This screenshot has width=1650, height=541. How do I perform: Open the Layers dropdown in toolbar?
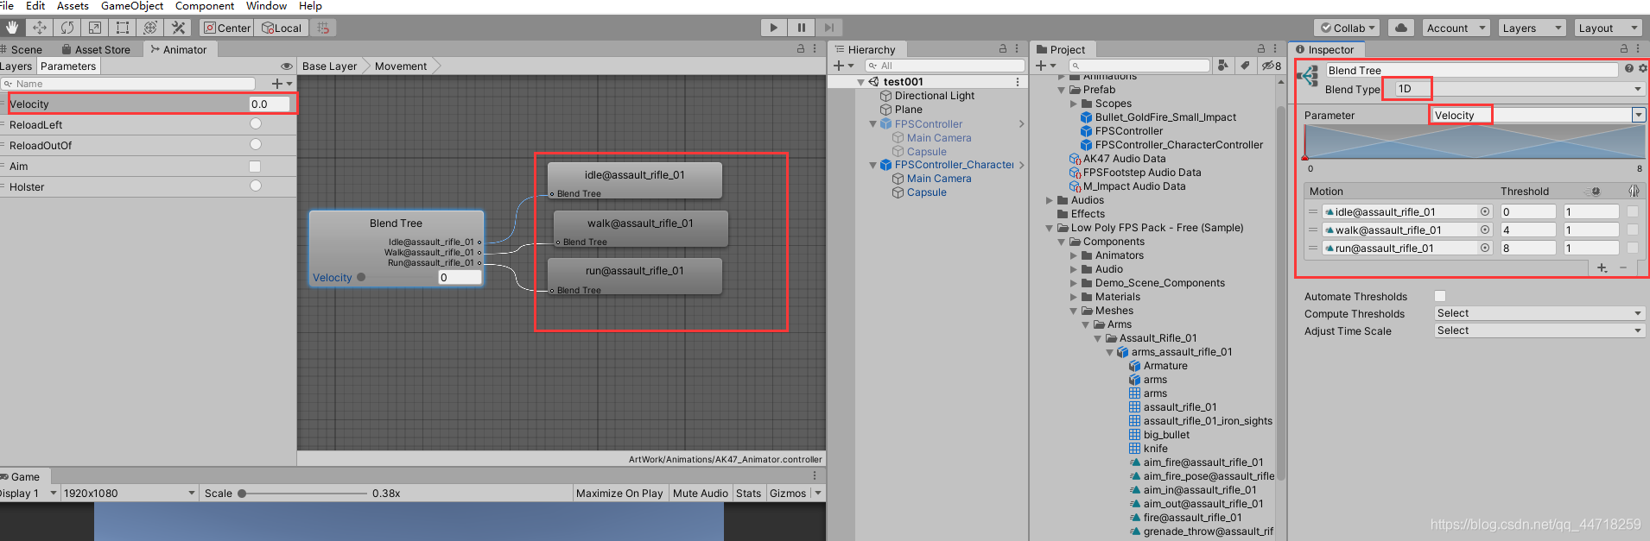pyautogui.click(x=1532, y=28)
